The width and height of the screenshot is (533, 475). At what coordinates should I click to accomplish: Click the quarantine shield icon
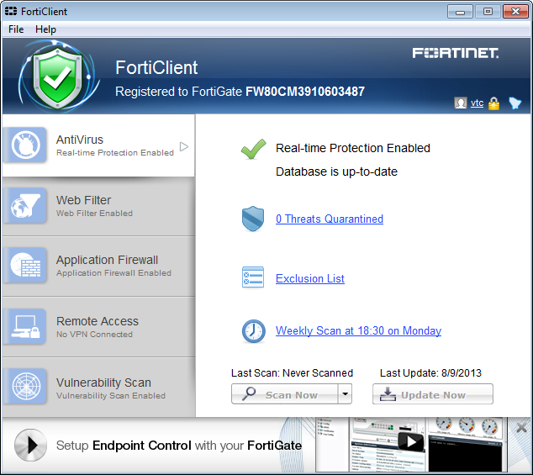click(253, 219)
